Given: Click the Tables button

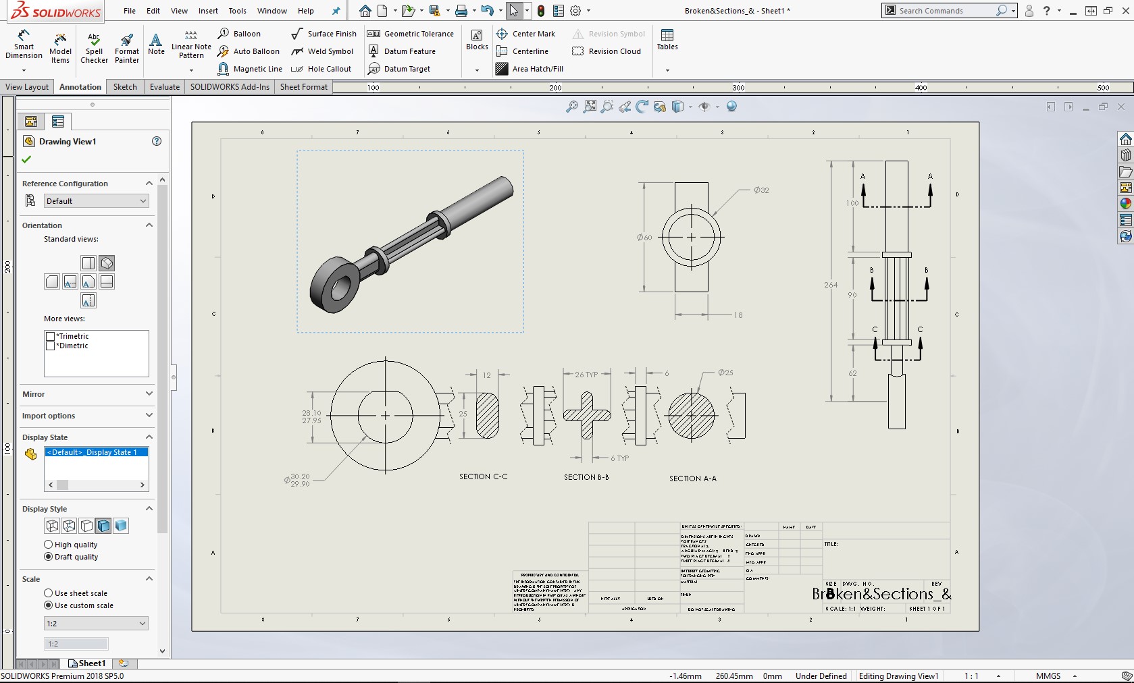Looking at the screenshot, I should pyautogui.click(x=667, y=40).
